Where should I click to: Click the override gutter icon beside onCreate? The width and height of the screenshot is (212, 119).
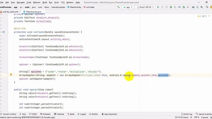[x=4, y=32]
